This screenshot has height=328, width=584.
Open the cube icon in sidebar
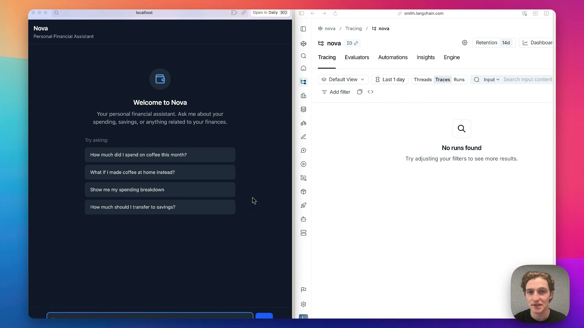(303, 192)
